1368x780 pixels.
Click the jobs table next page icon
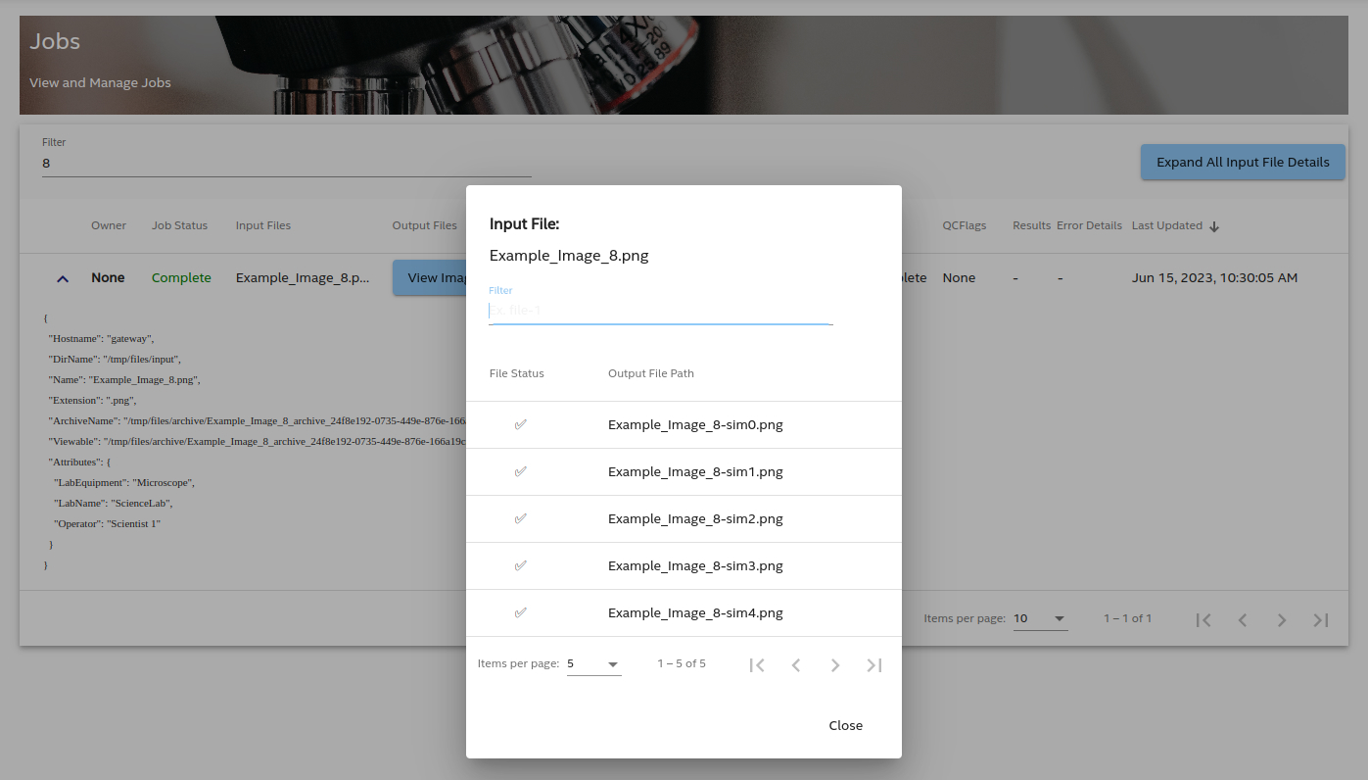coord(1282,619)
